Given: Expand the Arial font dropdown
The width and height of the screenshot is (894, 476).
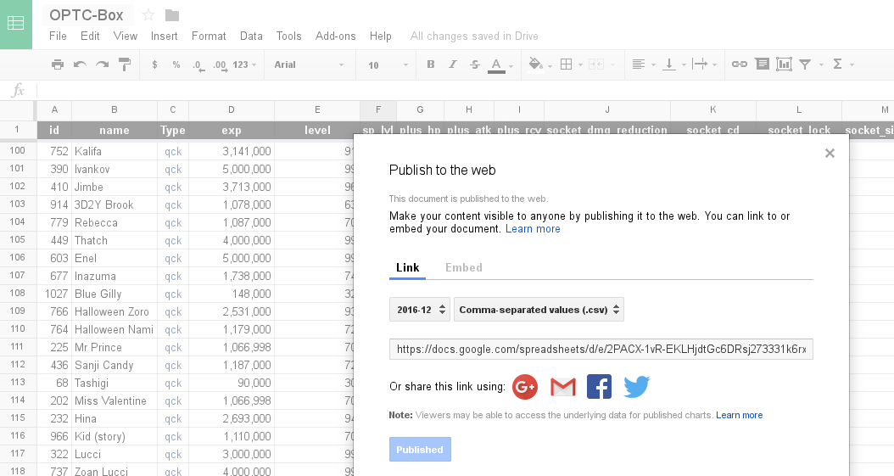Looking at the screenshot, I should [x=309, y=64].
